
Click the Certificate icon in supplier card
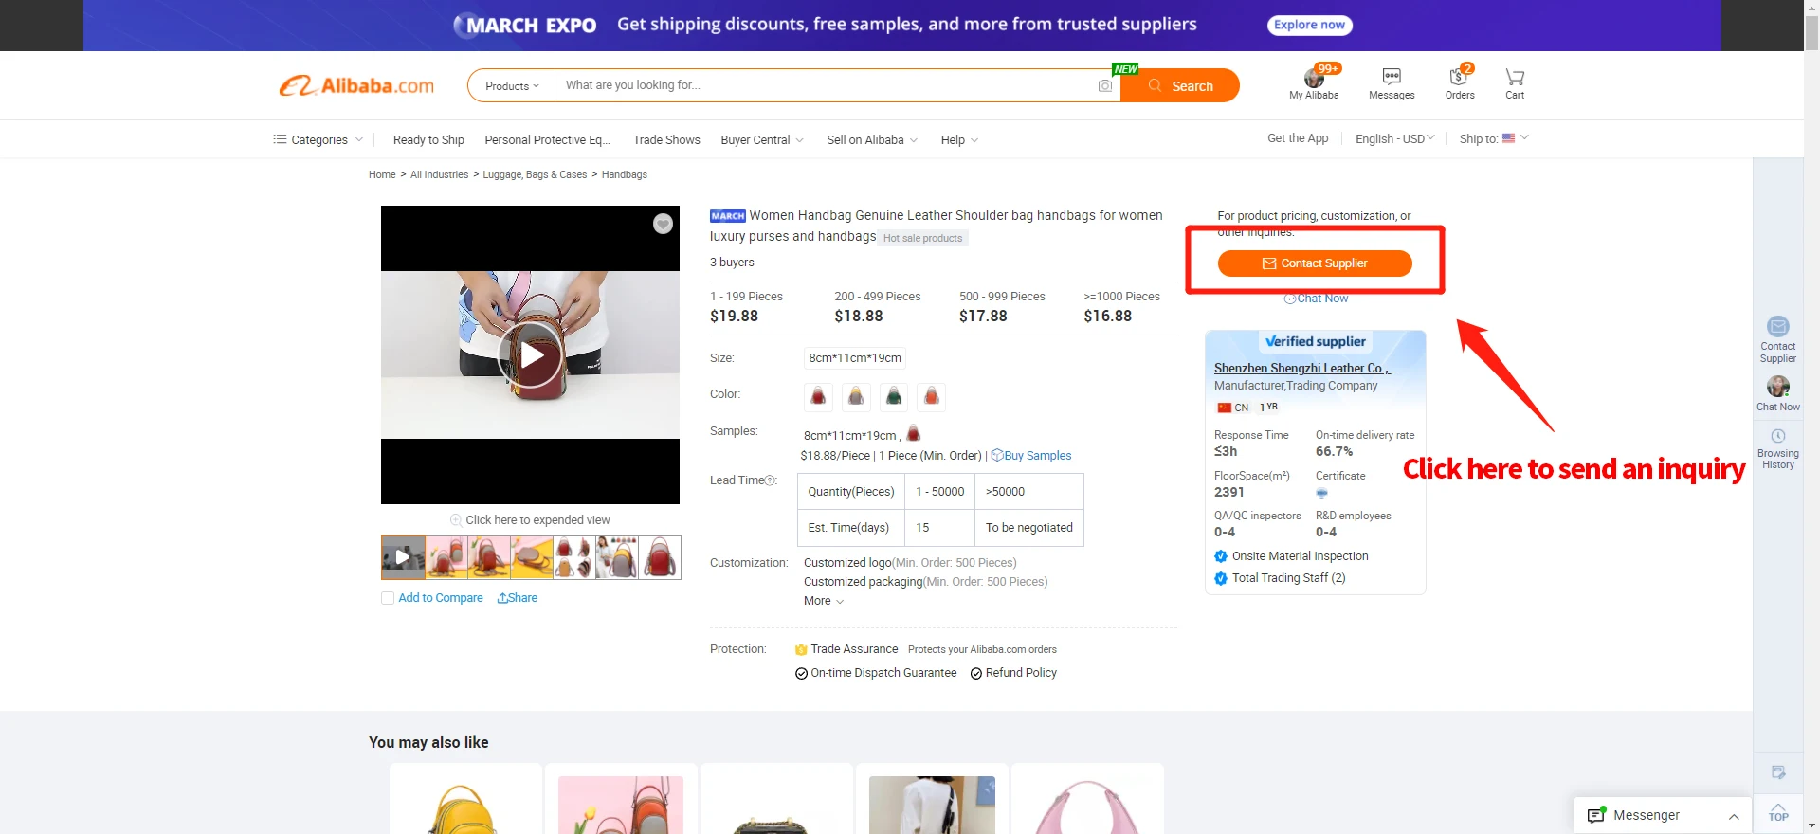[x=1321, y=493]
